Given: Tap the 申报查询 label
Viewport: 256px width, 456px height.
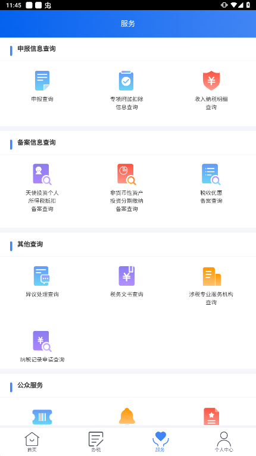Looking at the screenshot, I should tap(42, 99).
